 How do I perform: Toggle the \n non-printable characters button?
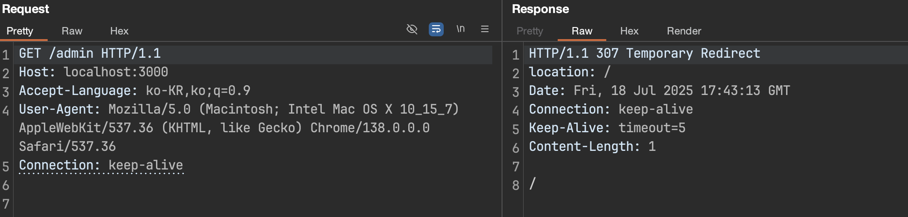click(461, 29)
